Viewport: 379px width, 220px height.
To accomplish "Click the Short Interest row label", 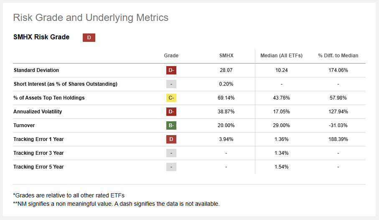I will coord(65,84).
